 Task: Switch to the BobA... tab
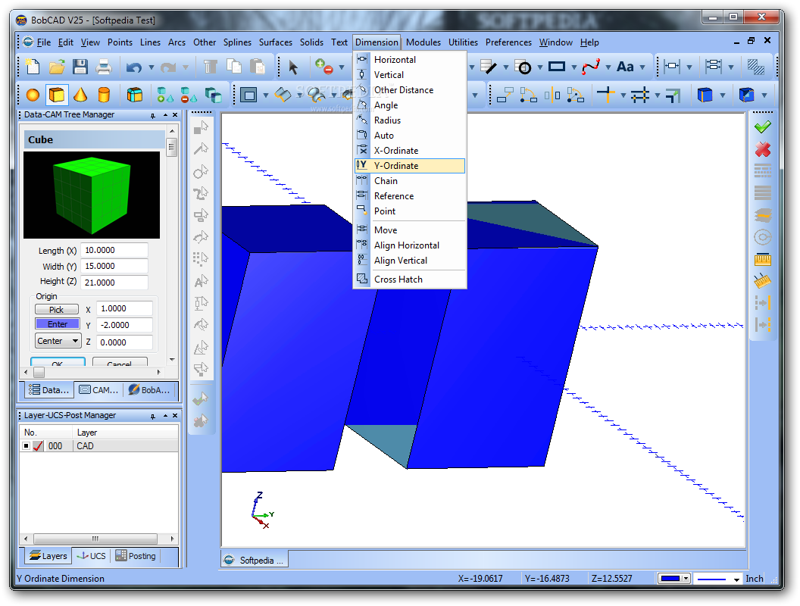(x=149, y=389)
